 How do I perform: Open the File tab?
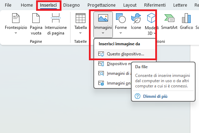(8, 5)
